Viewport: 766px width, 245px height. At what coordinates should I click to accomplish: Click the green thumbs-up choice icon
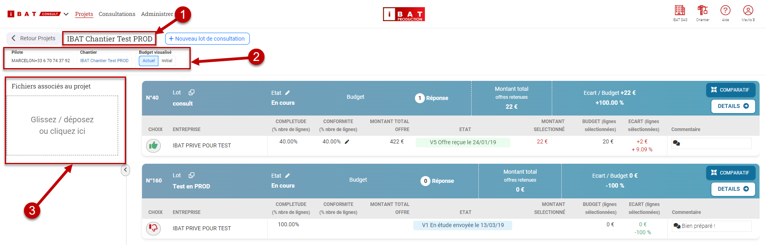(x=154, y=146)
